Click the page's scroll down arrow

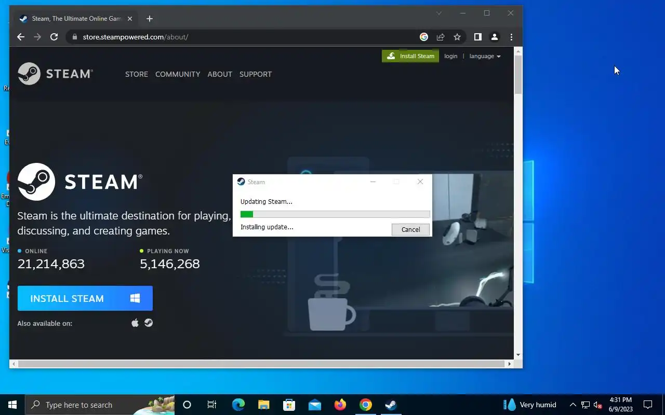pyautogui.click(x=518, y=355)
